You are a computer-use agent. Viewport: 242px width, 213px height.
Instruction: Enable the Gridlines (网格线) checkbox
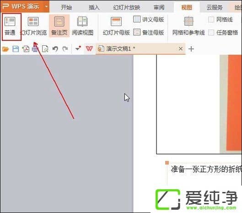click(211, 20)
